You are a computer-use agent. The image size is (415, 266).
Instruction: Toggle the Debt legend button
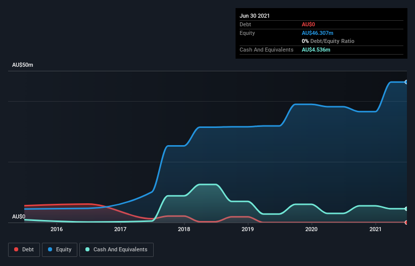point(24,250)
